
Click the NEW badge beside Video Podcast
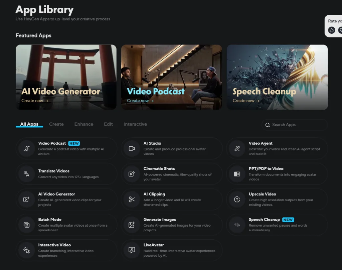[74, 143]
